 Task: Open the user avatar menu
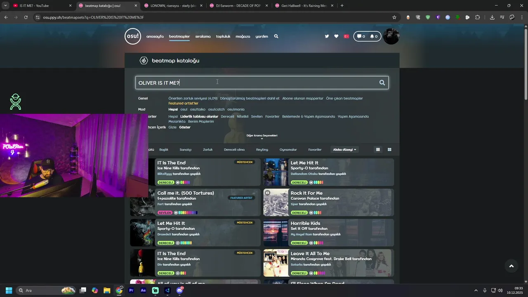tap(391, 36)
